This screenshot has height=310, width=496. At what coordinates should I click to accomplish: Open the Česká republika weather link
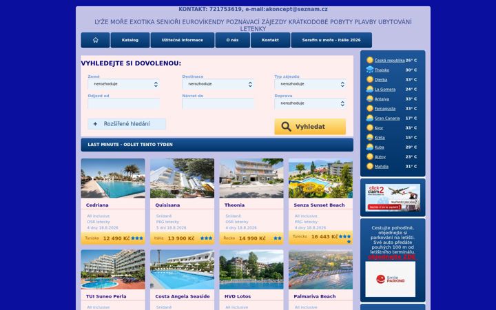point(389,61)
